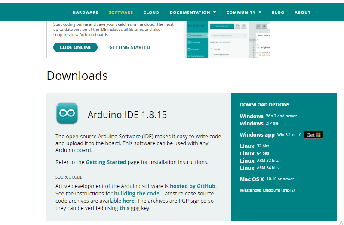This screenshot has height=225, width=344.
Task: Click the Microsoft Store Get badge
Action: [313, 135]
